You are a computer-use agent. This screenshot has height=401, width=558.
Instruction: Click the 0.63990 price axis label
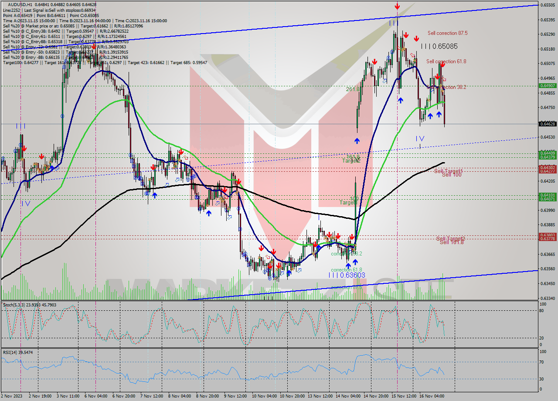(x=548, y=210)
